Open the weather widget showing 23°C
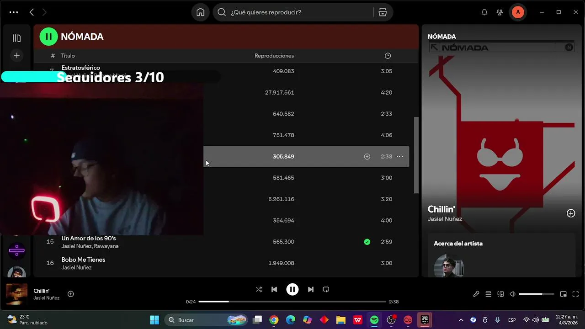585x329 pixels. tap(27, 320)
